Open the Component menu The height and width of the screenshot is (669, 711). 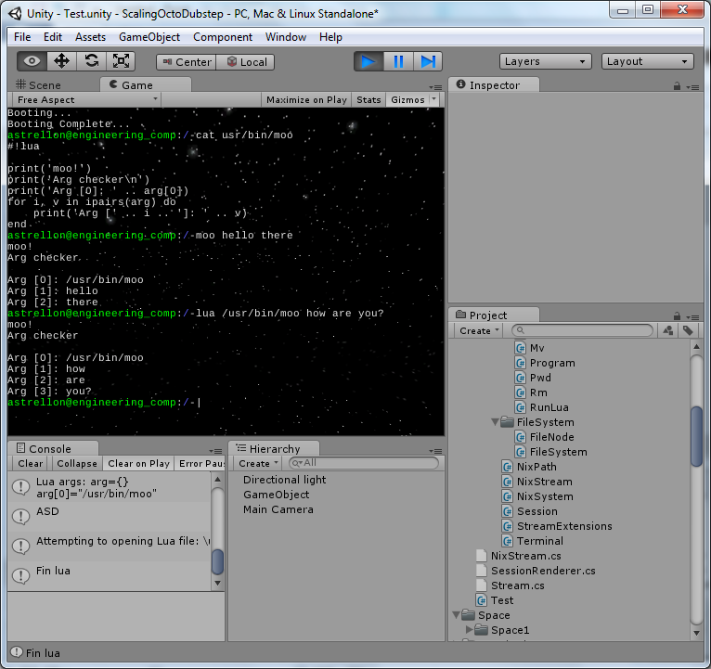[223, 37]
